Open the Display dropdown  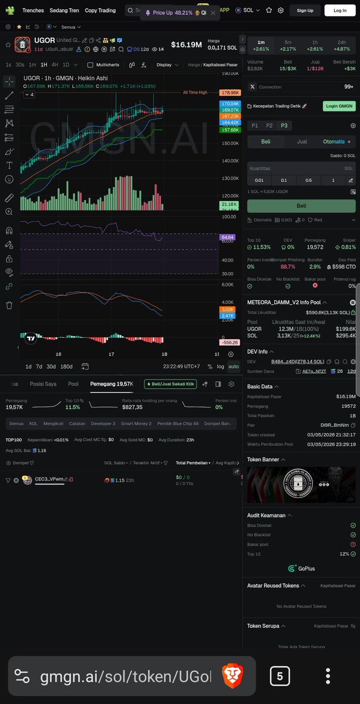pos(167,65)
